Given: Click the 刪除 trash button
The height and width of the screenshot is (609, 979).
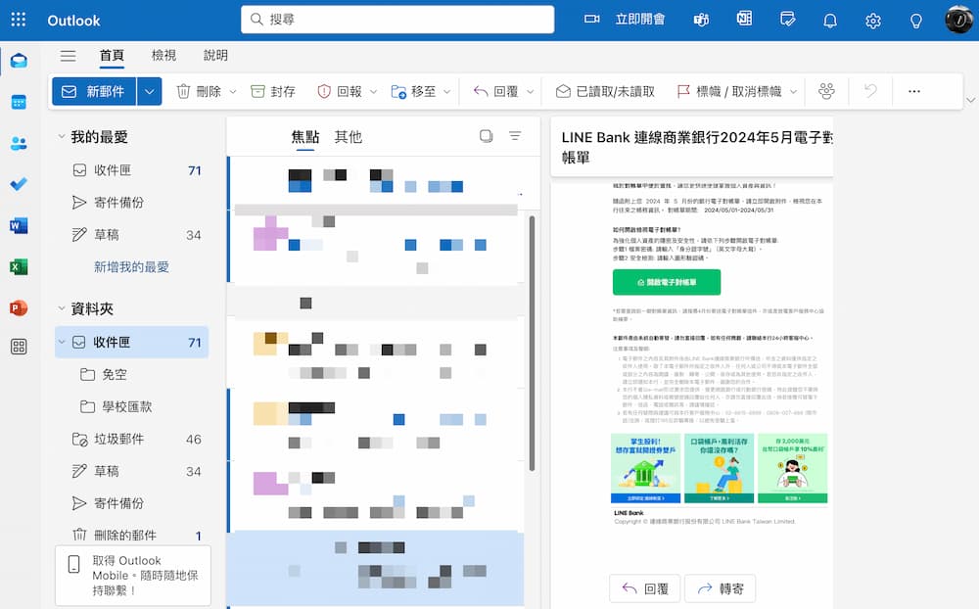Looking at the screenshot, I should click(199, 91).
